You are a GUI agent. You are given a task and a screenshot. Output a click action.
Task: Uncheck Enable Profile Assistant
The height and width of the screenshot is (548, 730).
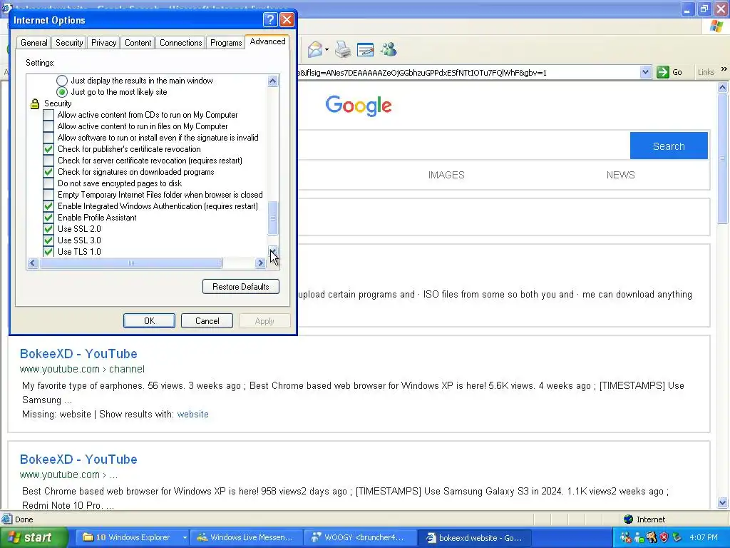(x=48, y=218)
